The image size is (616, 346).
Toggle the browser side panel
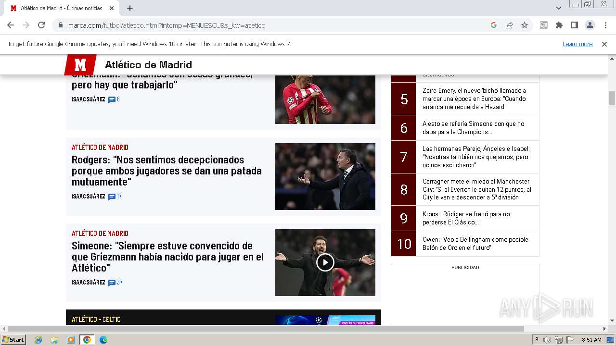(x=575, y=25)
